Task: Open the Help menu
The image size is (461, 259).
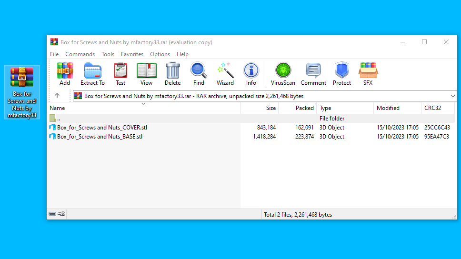Action: (x=182, y=54)
